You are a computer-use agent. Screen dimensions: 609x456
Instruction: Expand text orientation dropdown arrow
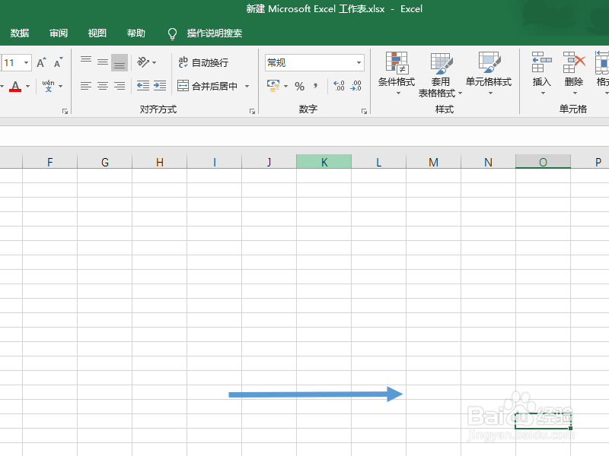pos(155,62)
